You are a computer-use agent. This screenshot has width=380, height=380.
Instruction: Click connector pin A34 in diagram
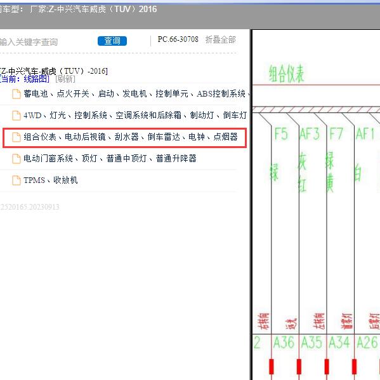coord(339,343)
